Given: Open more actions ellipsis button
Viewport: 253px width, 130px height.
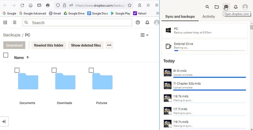Looking at the screenshot, I should [109, 45].
